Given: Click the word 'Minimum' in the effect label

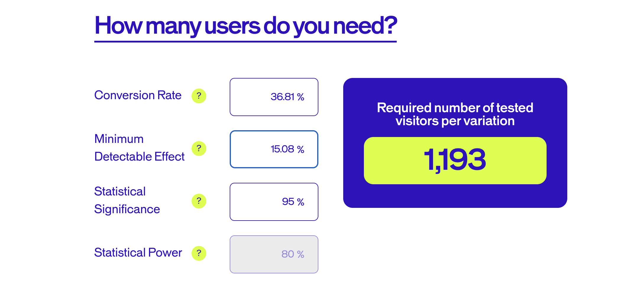Looking at the screenshot, I should pyautogui.click(x=119, y=139).
